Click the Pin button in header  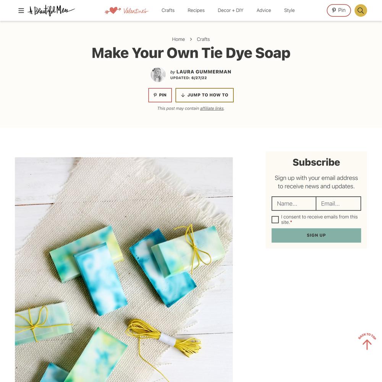point(338,10)
